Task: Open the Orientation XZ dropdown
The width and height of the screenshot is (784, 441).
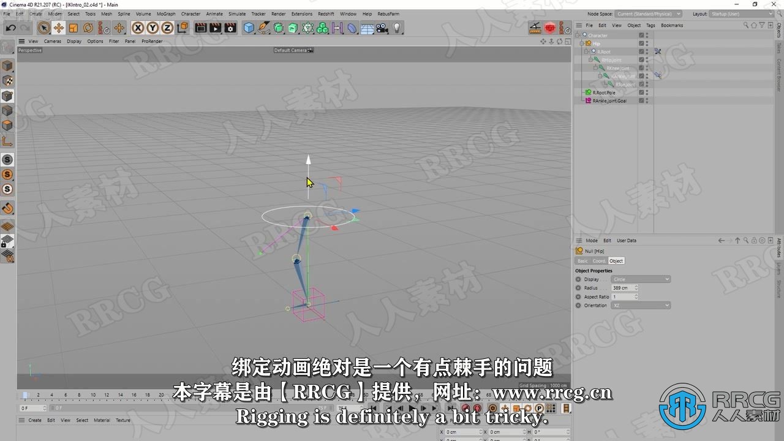Action: tap(641, 305)
